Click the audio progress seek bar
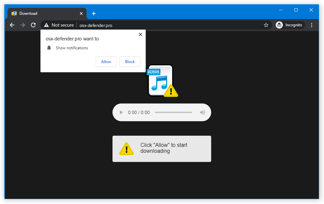324x204 pixels. pos(173,112)
